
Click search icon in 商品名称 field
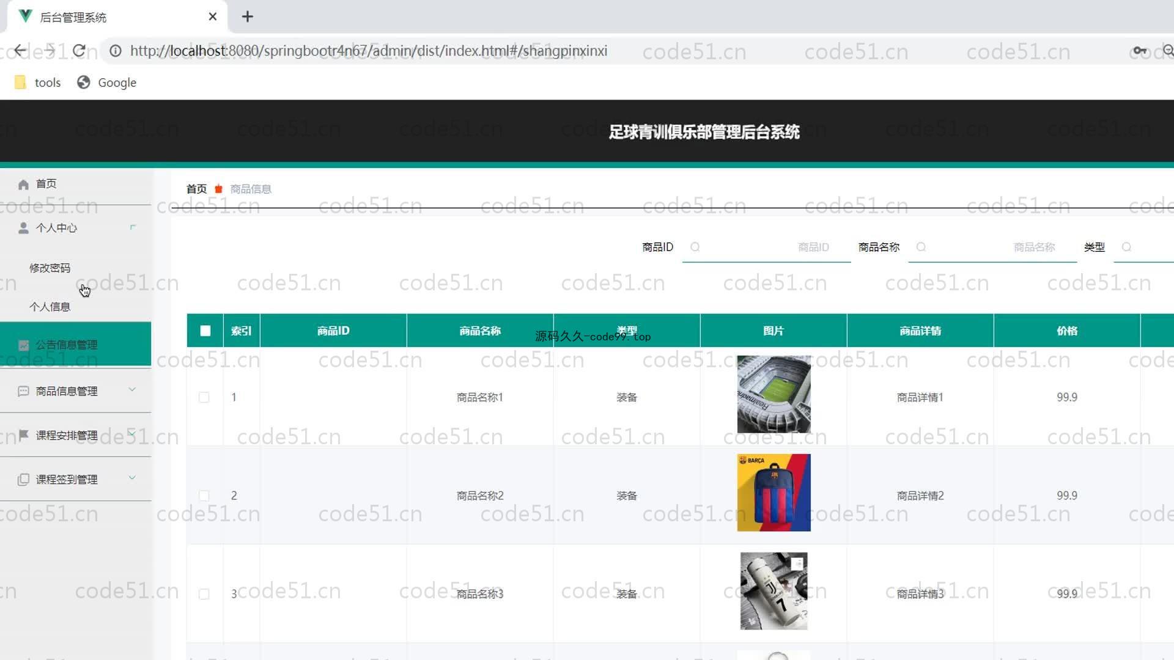click(x=921, y=247)
